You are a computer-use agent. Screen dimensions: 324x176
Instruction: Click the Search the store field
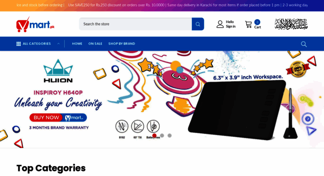click(x=136, y=24)
